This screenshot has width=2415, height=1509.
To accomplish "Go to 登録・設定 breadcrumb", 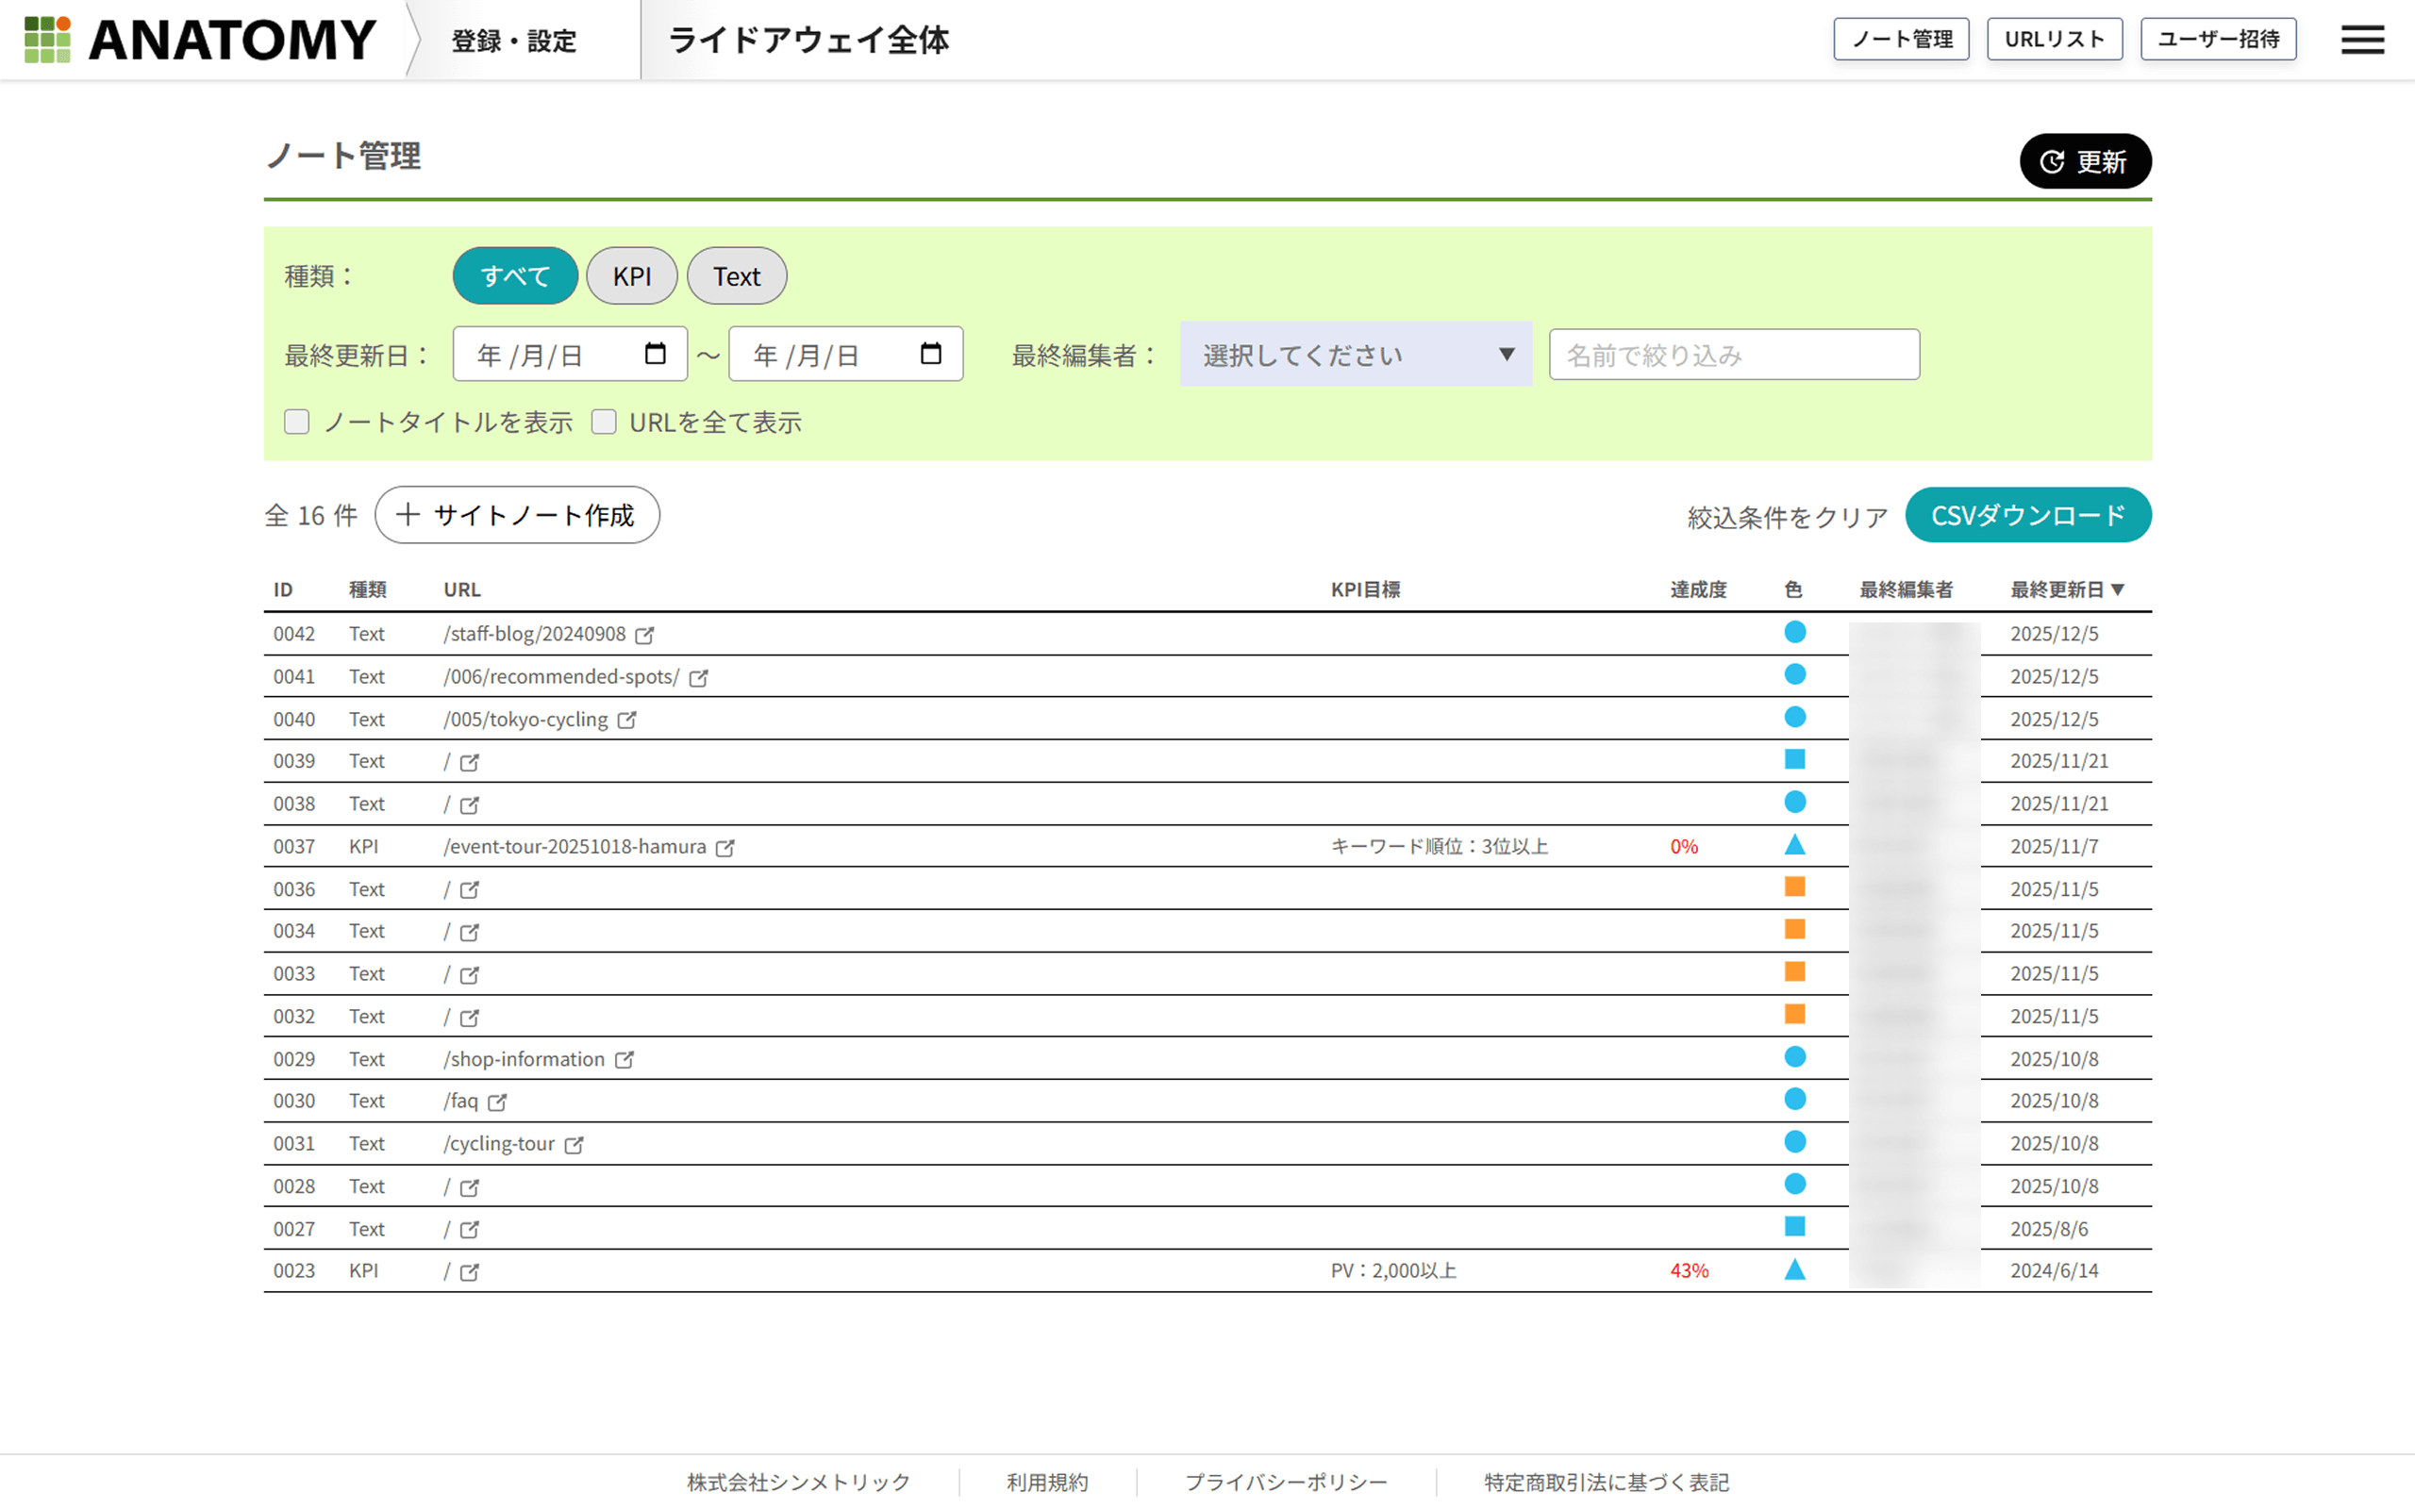I will (x=514, y=41).
